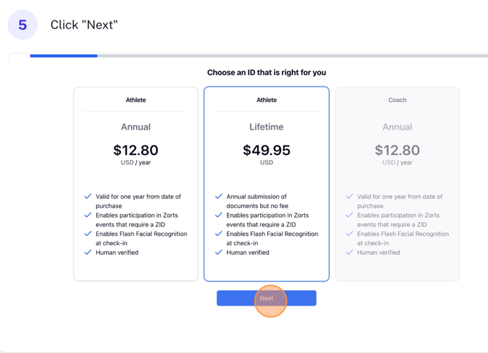The image size is (488, 353).
Task: Click the "Choose an ID" heading
Action: [x=267, y=73]
